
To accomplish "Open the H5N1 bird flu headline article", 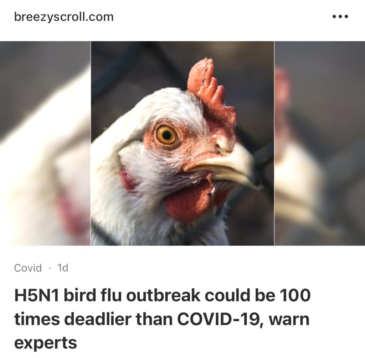I will point(162,319).
